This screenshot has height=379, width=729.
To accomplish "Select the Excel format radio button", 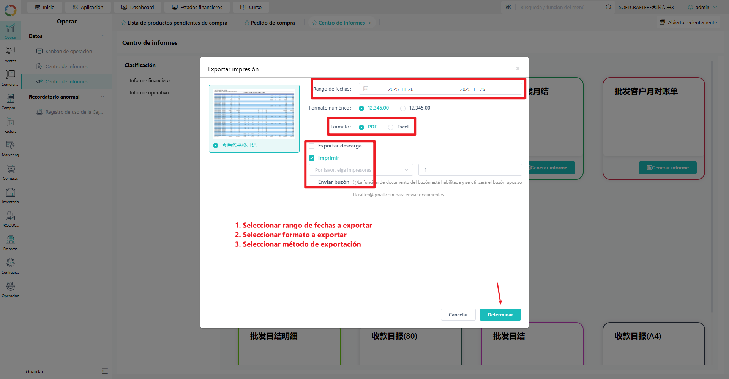I will pos(391,127).
